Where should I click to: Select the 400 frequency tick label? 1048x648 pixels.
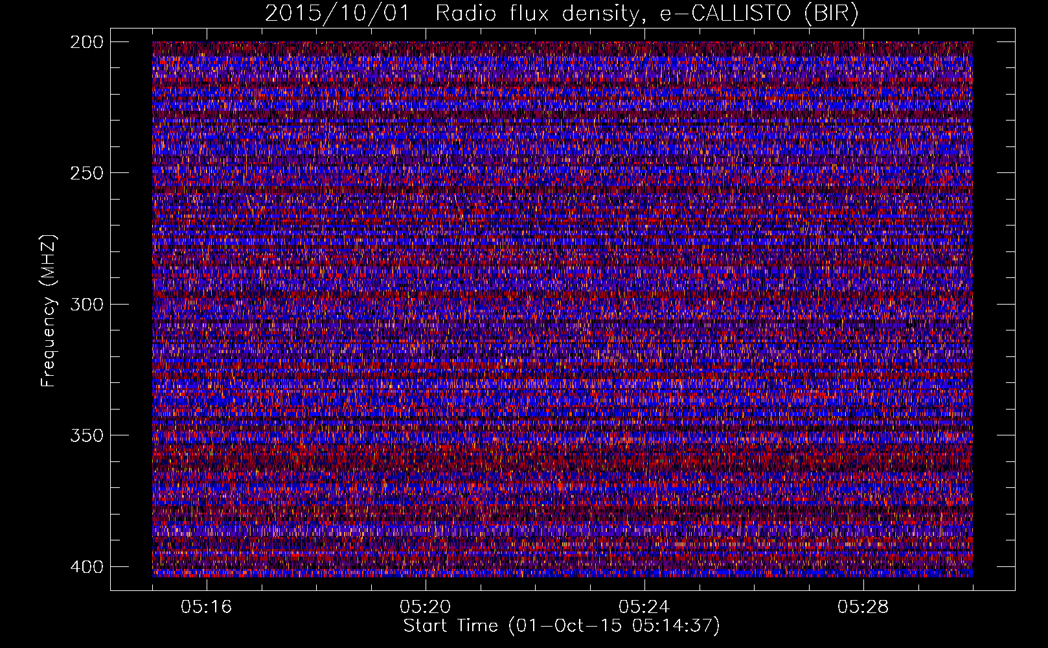pyautogui.click(x=86, y=566)
